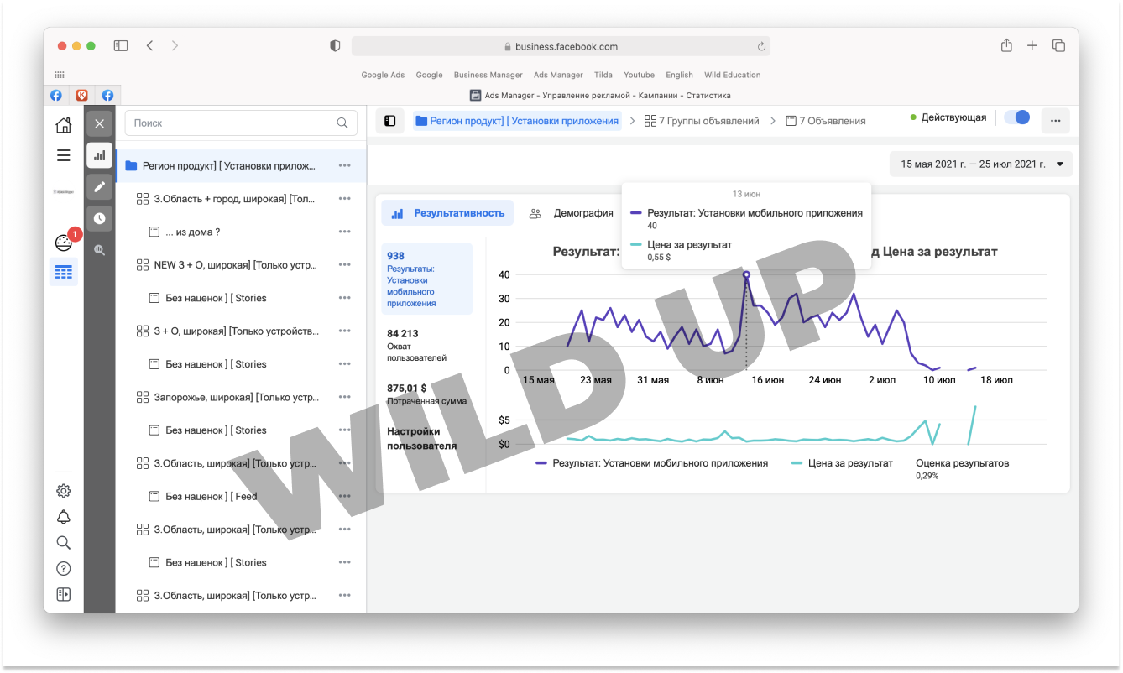The width and height of the screenshot is (1123, 673).
Task: Open the help question mark icon
Action: point(64,569)
